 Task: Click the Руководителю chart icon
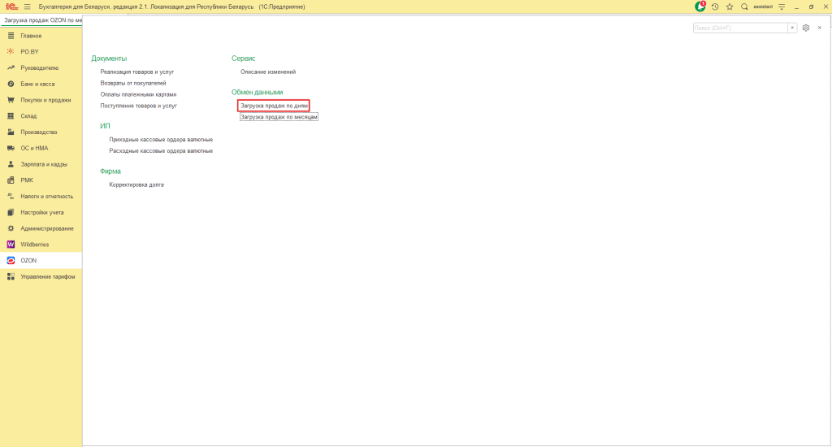tap(11, 68)
